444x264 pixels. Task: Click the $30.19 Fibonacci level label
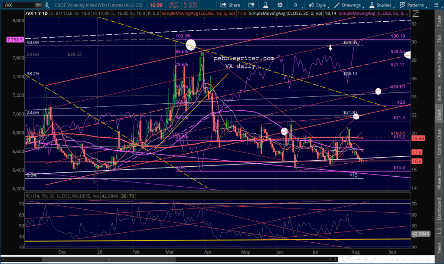[398, 36]
